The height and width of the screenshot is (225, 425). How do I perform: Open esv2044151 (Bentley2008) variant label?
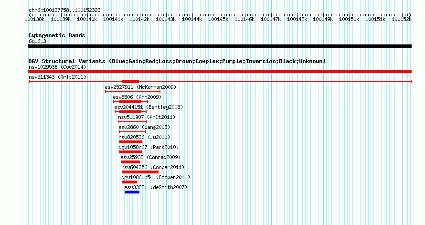point(149,107)
